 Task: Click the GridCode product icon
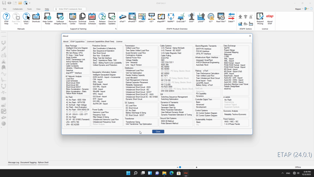[181, 18]
